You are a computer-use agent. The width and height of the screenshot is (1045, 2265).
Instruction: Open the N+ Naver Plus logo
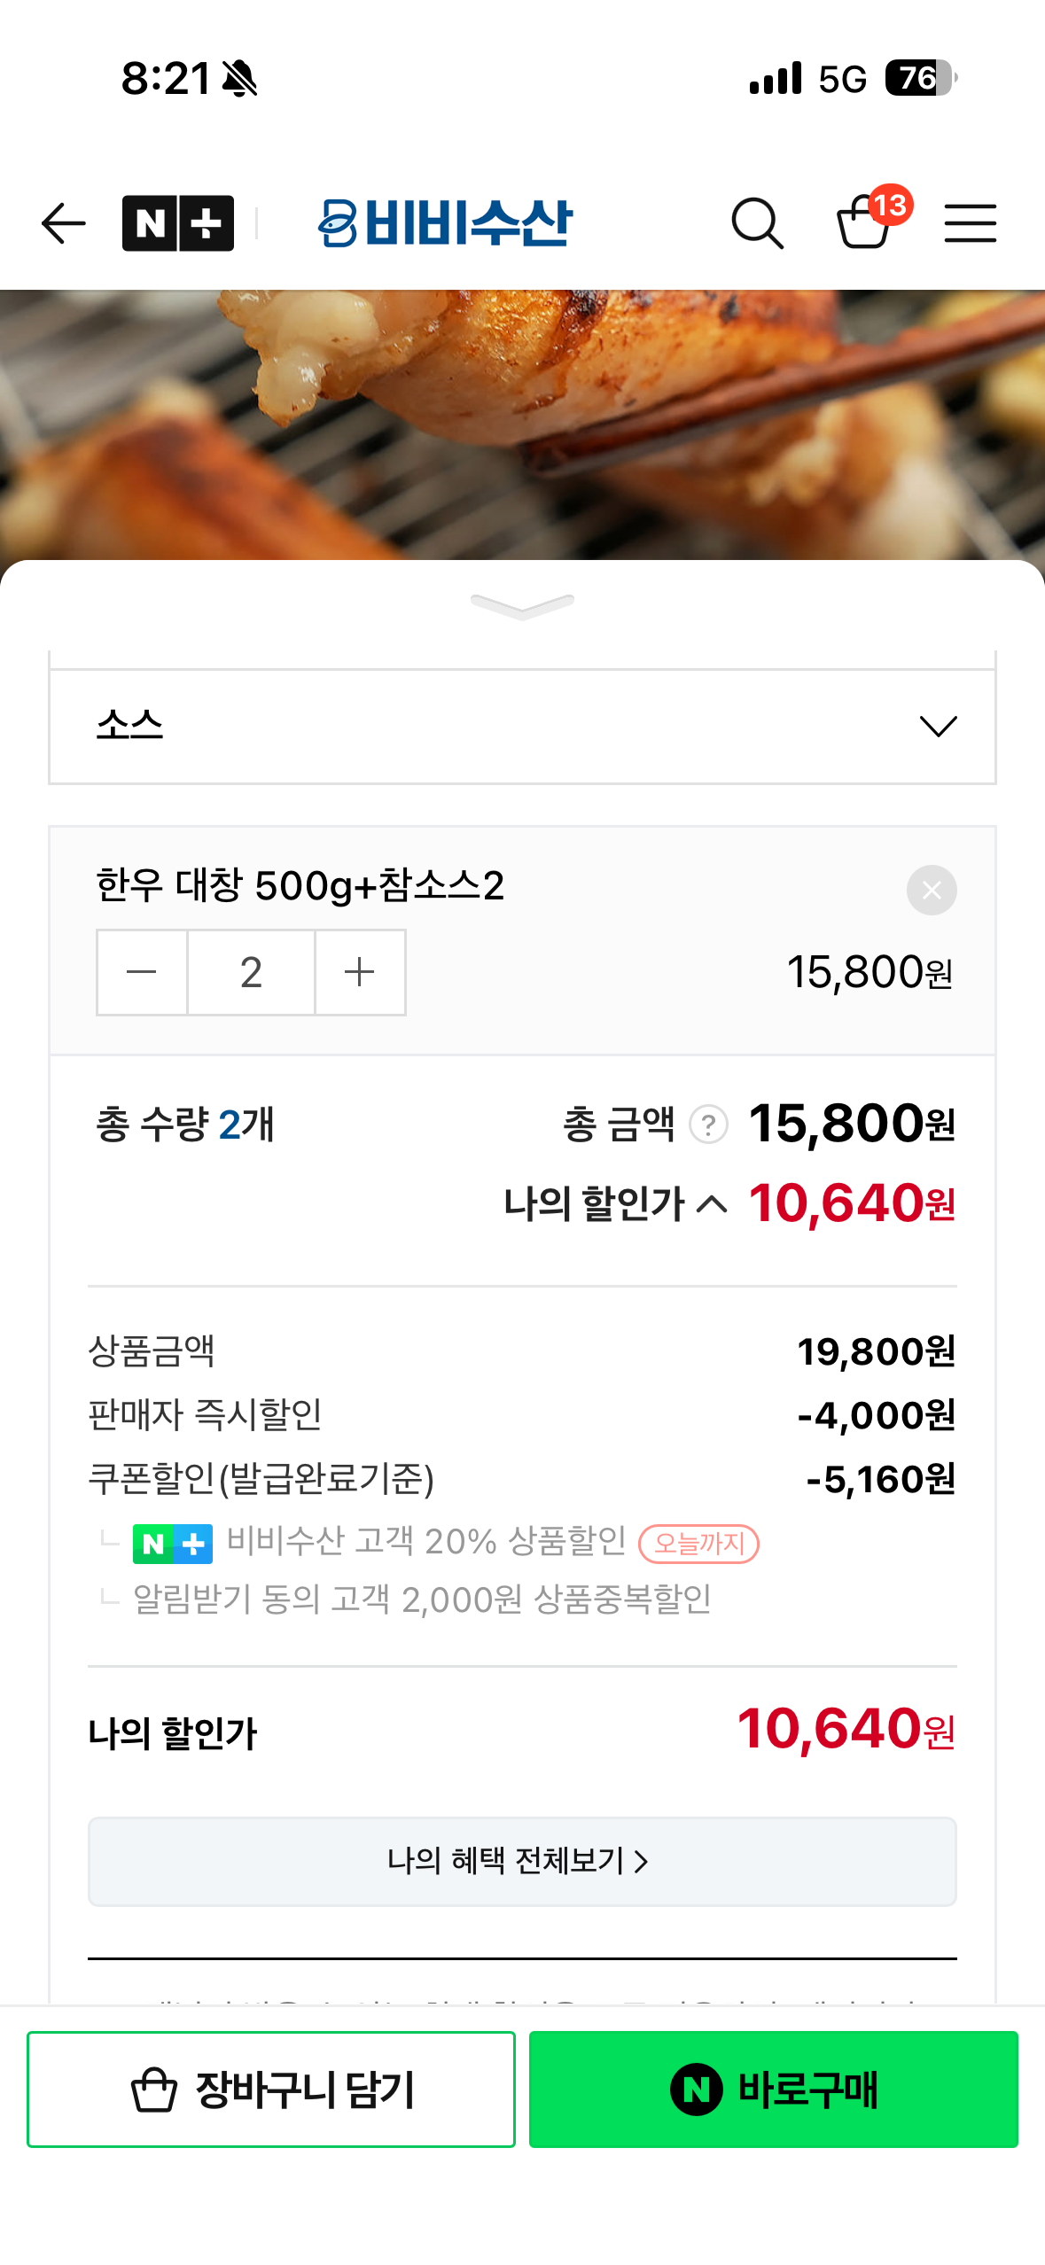click(178, 223)
